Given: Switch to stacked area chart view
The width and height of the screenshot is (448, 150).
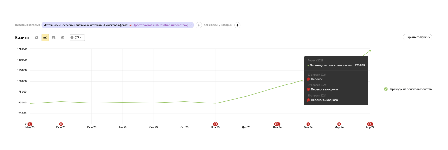Looking at the screenshot, I should coord(54,38).
